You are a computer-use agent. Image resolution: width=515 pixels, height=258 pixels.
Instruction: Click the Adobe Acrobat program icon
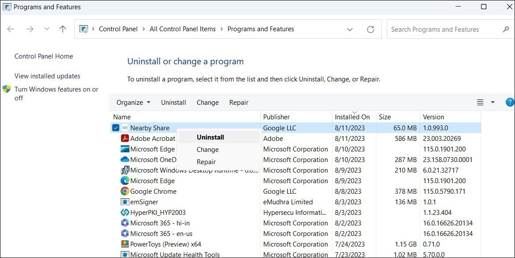pos(125,138)
